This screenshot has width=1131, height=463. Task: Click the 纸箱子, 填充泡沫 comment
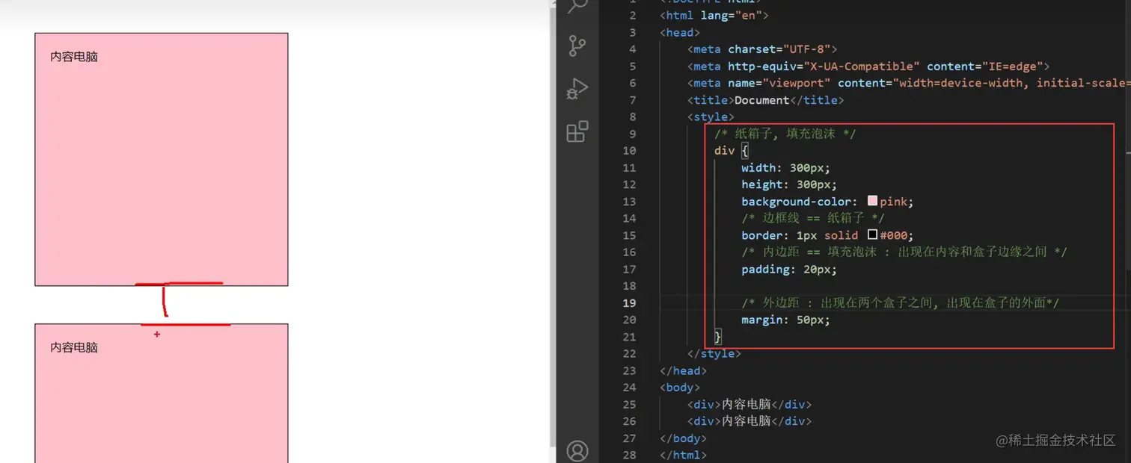point(785,134)
